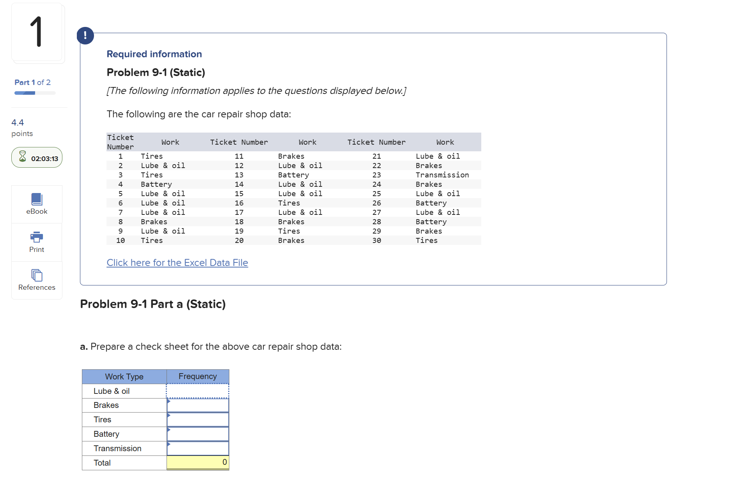The height and width of the screenshot is (489, 734).
Task: Click the References stacked-pages icon
Action: (37, 275)
